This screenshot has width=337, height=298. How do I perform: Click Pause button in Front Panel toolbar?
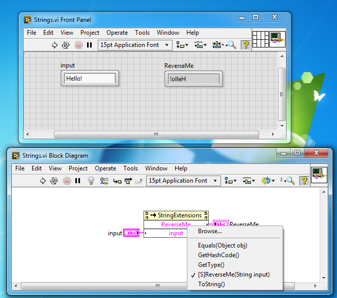pyautogui.click(x=90, y=45)
